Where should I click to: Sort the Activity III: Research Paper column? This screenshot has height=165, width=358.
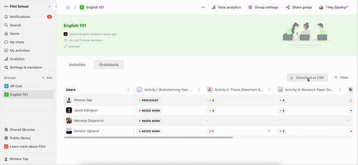340,90
